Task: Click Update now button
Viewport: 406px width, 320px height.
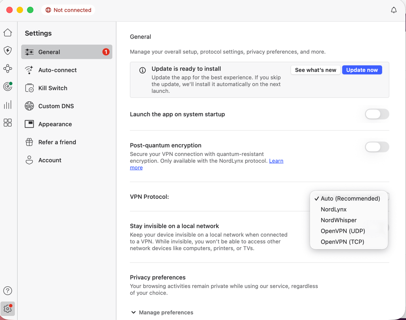Action: coord(362,70)
